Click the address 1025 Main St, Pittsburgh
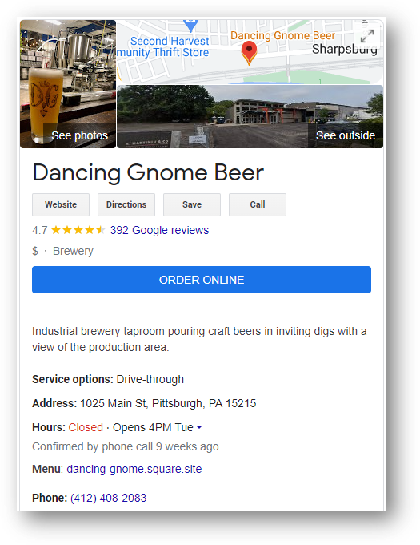Screen dimensions: 420x545 [x=168, y=403]
